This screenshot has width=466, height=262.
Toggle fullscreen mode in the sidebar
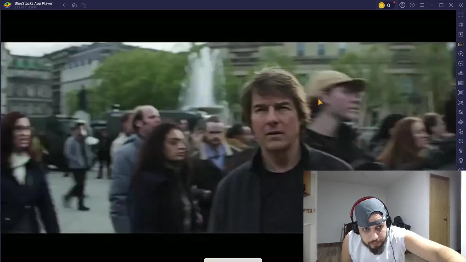click(461, 15)
